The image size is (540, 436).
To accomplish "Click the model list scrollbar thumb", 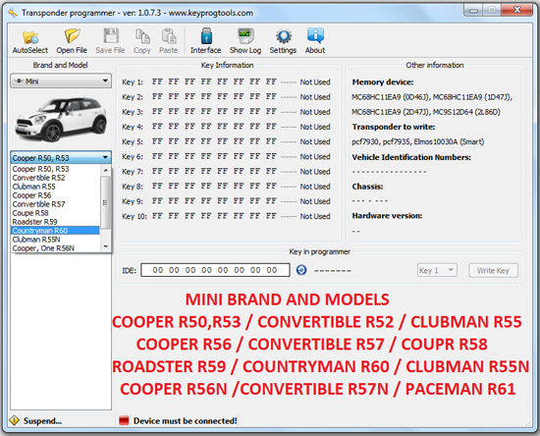I will pyautogui.click(x=106, y=202).
